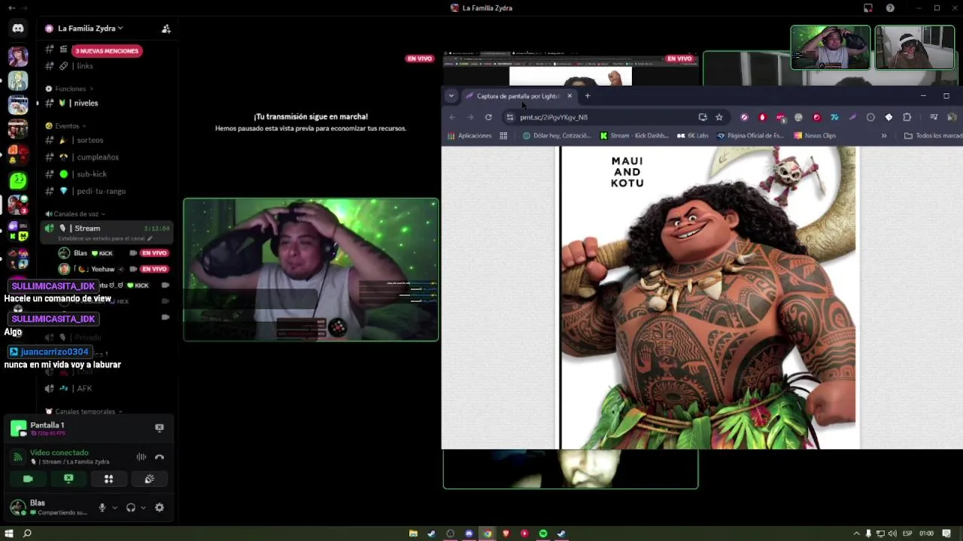Viewport: 963px width, 541px height.
Task: Open Discord user settings gear
Action: coord(159,508)
